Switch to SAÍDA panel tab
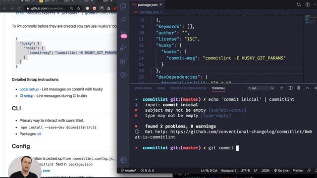The image size is (317, 178). 161,88
